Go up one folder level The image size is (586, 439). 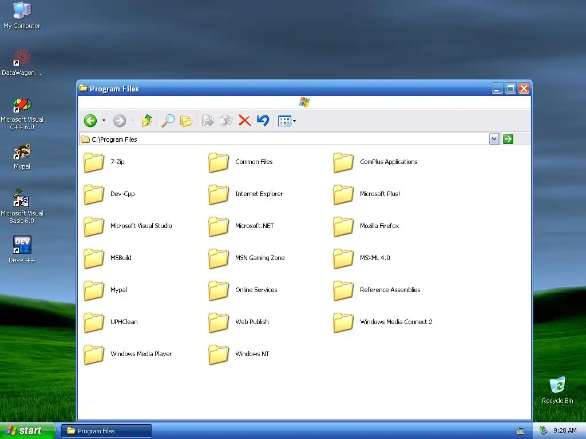(x=147, y=121)
